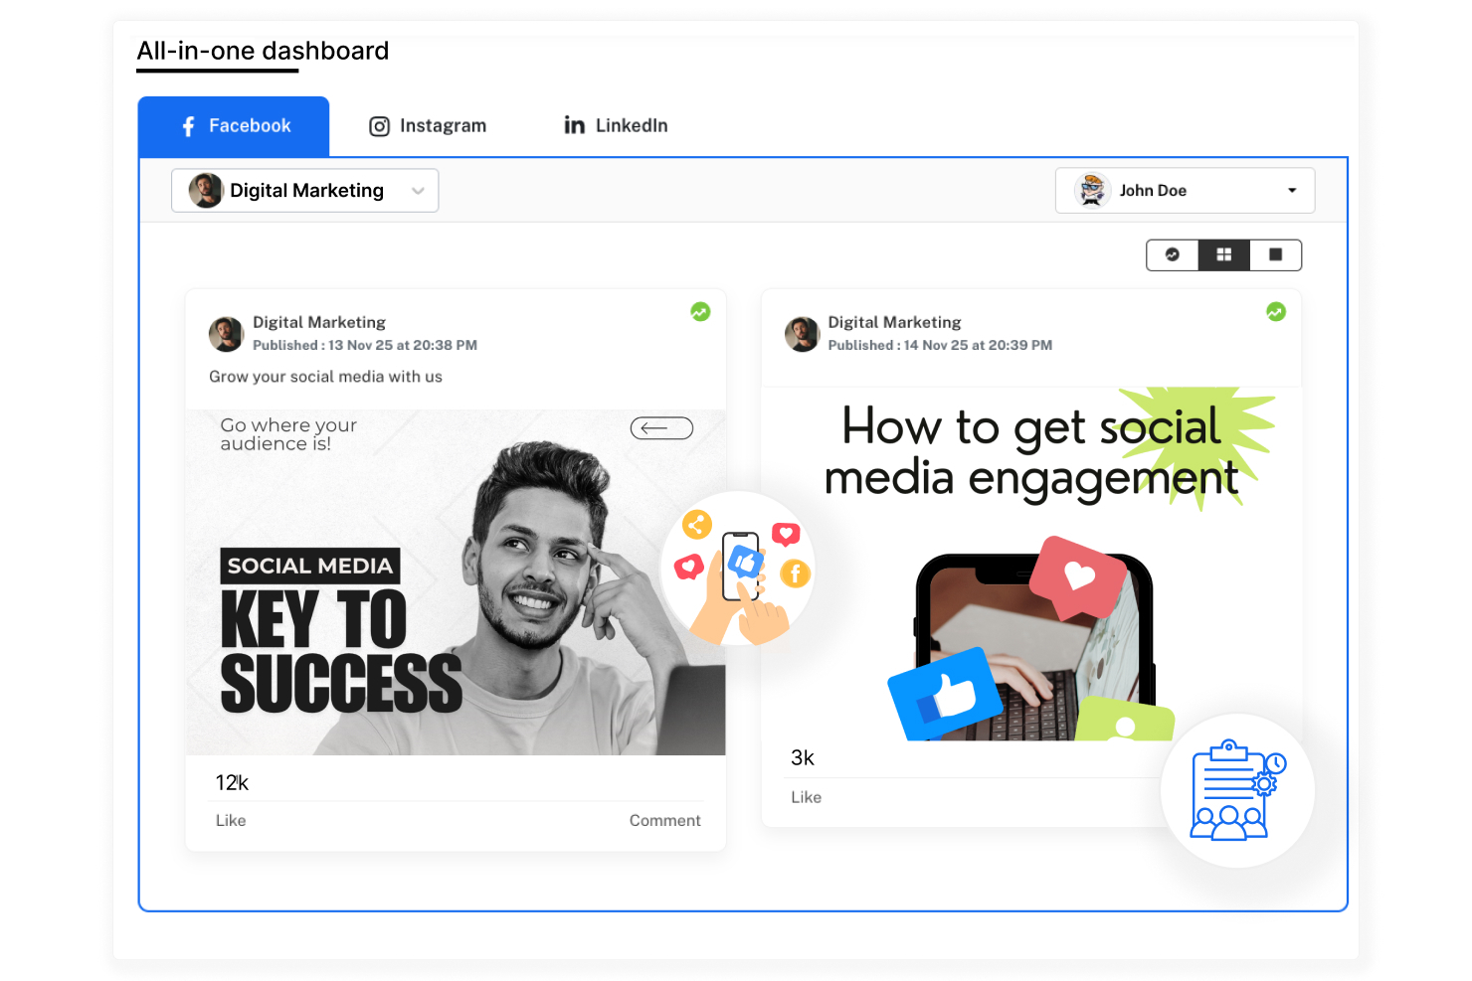Expand the Digital Marketing page dropdown

pos(304,190)
